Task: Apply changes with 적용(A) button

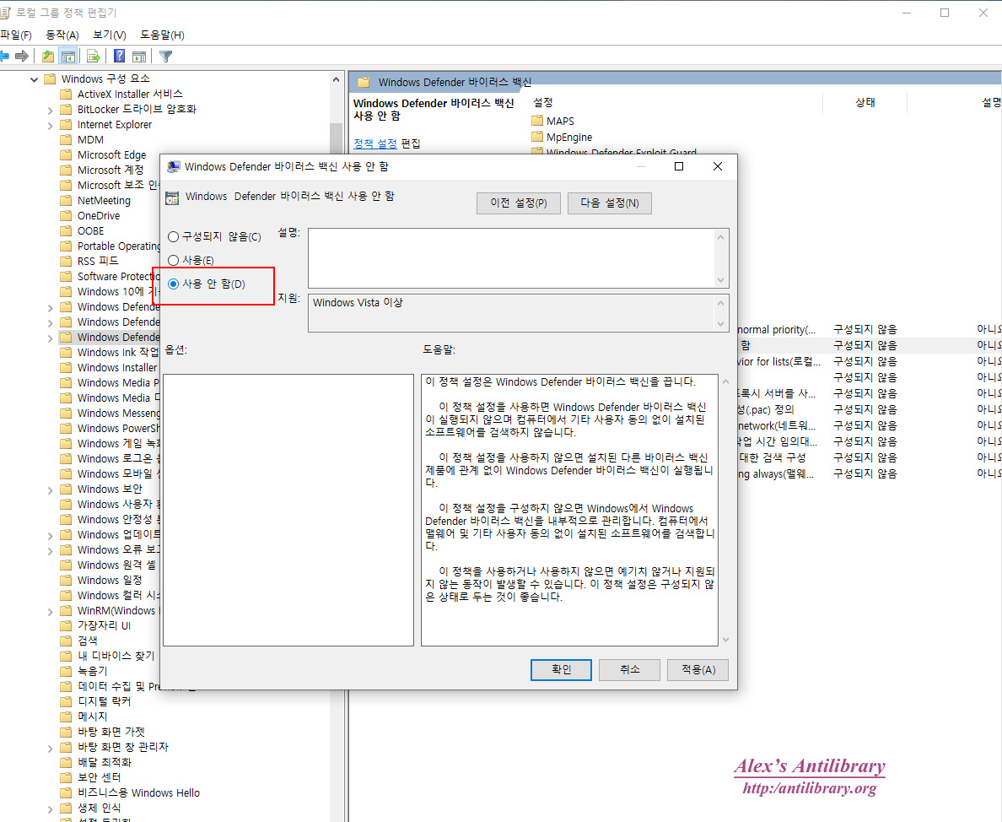Action: (x=698, y=669)
